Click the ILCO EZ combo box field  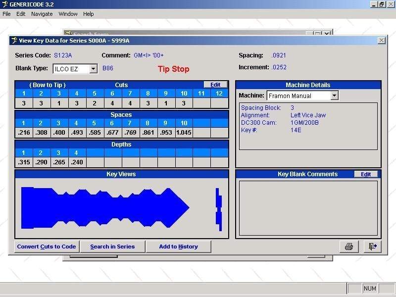pyautogui.click(x=71, y=69)
